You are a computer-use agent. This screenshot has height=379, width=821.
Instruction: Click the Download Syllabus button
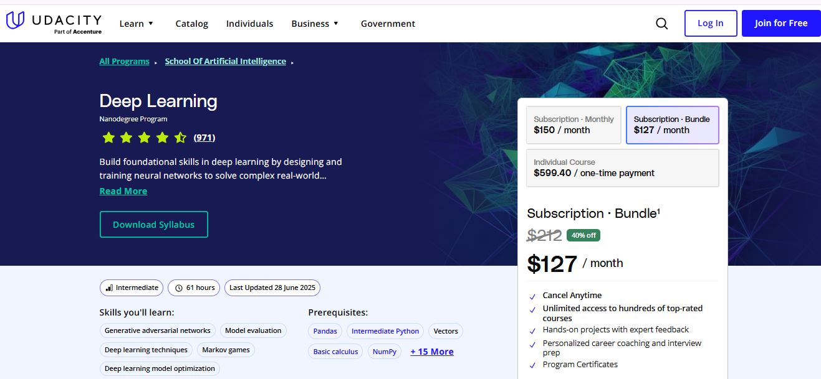pos(153,224)
